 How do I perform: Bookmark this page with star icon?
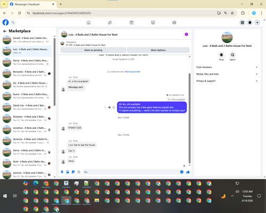pyautogui.click(x=232, y=13)
